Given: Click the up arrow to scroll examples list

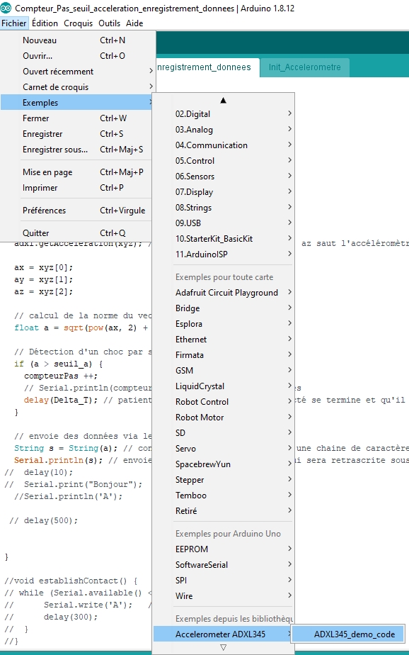Looking at the screenshot, I should (223, 100).
